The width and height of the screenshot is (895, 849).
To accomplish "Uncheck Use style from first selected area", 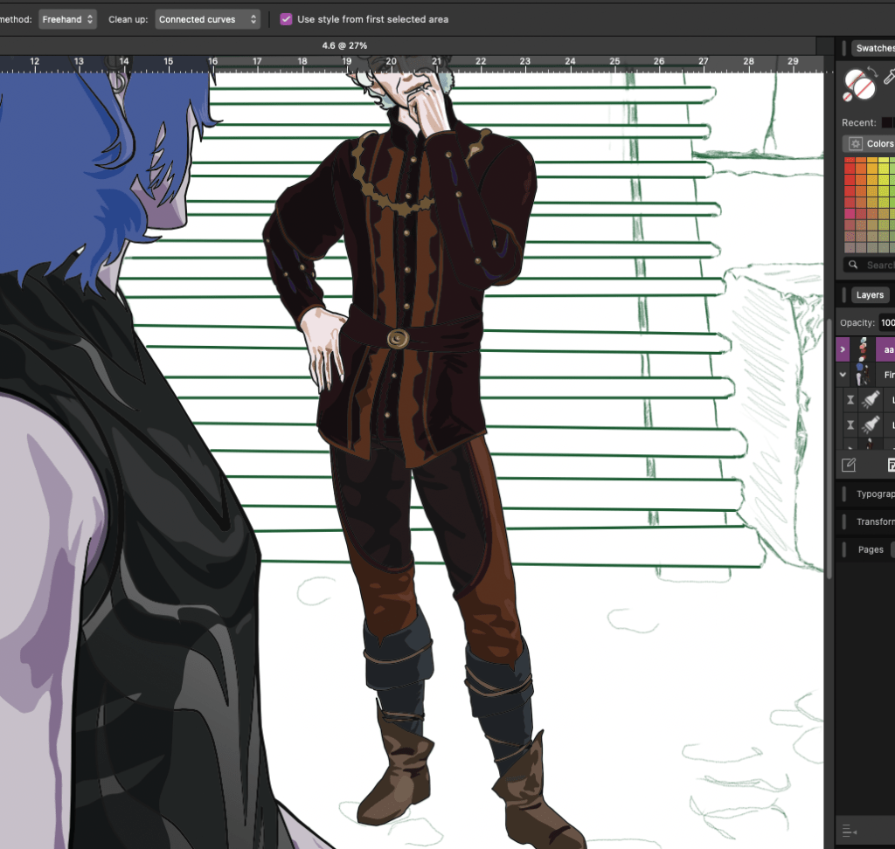I will pos(287,19).
